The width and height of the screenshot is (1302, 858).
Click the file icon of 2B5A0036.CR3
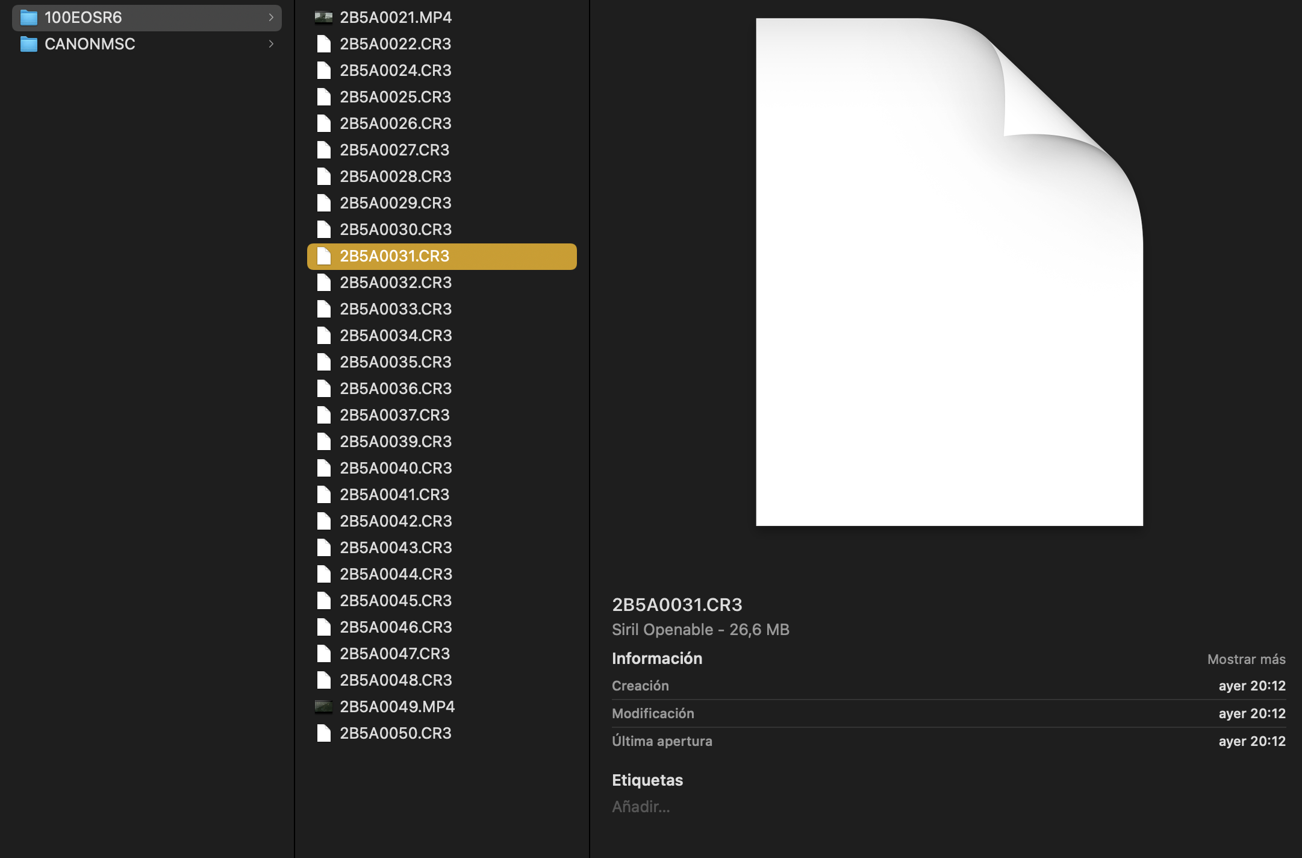pos(324,389)
